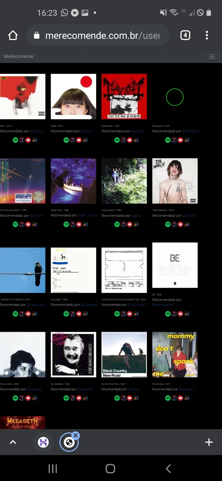
Task: Tap the merecomende.com.br address bar
Action: coord(98,35)
